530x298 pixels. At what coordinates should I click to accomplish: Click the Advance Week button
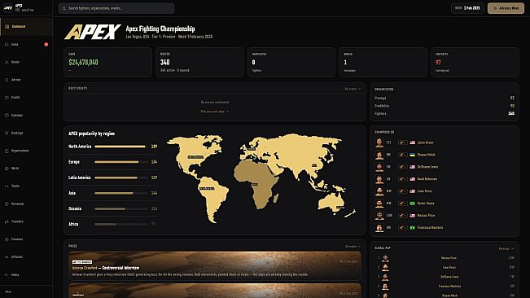(506, 8)
